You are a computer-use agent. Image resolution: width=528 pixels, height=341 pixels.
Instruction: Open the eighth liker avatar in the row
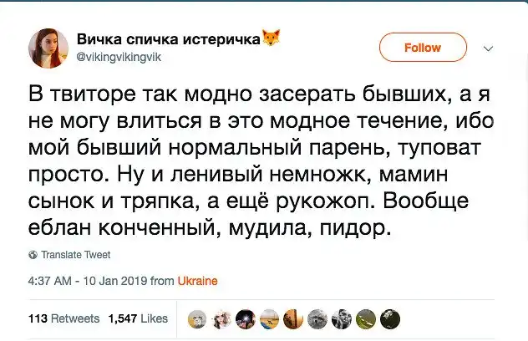(x=366, y=318)
